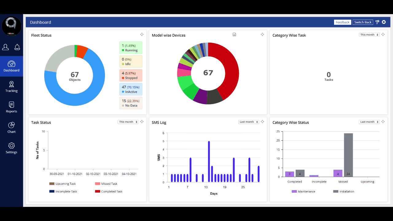Viewport: 393px width, 221px height.
Task: Click the company logo in sidebar
Action: pos(11,26)
